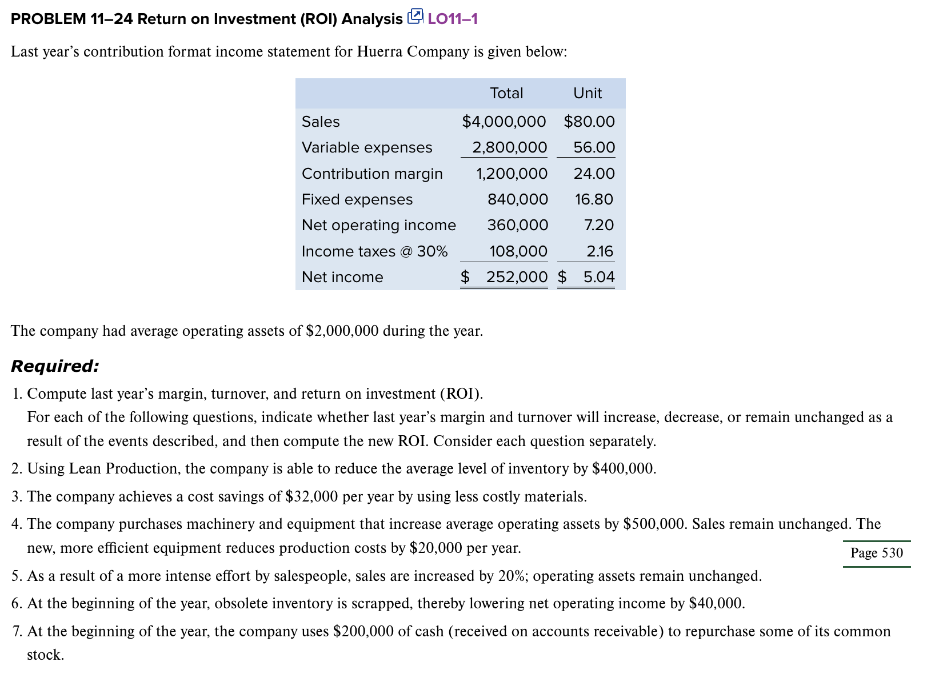This screenshot has height=674, width=927.
Task: Click the Unit column header in the table
Action: pyautogui.click(x=589, y=93)
